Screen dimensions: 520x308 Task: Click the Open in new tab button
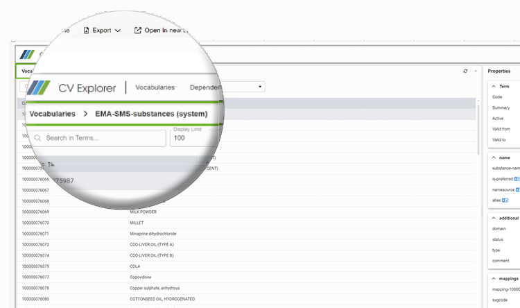tap(162, 31)
